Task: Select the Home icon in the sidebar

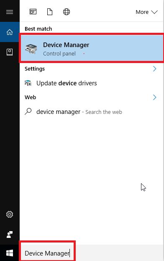Action: (10, 32)
